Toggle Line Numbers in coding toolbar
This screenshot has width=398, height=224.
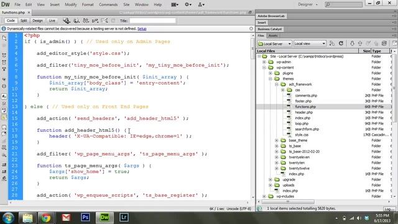pos(4,96)
